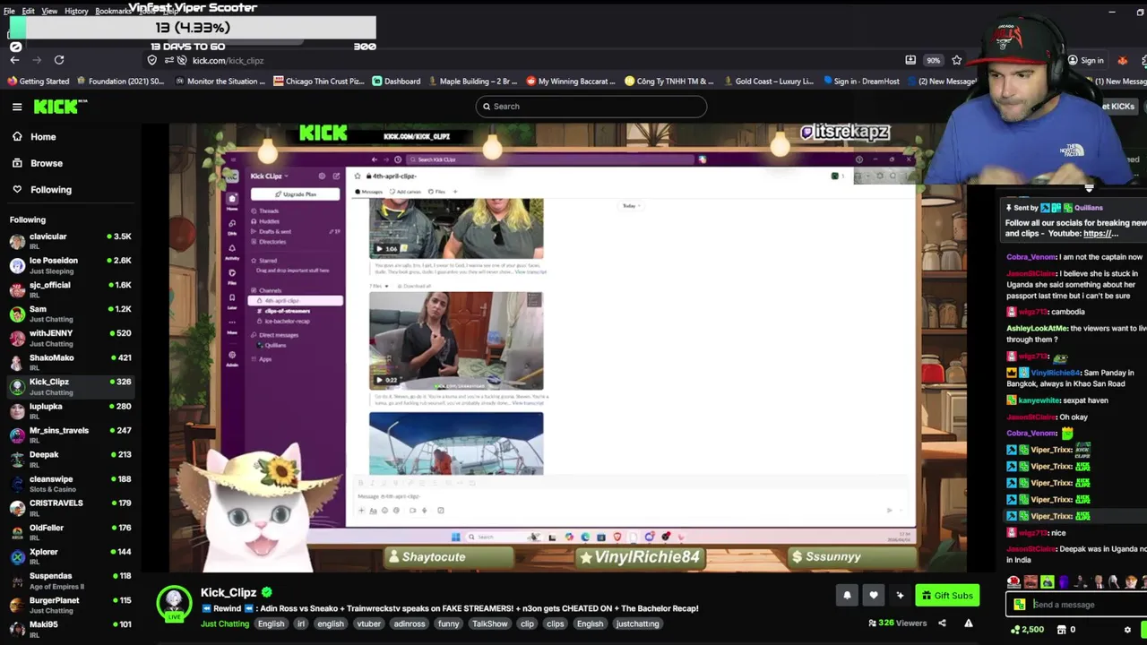This screenshot has height=645, width=1147.
Task: Open Gold Coast Luxury bookmark
Action: [x=768, y=82]
